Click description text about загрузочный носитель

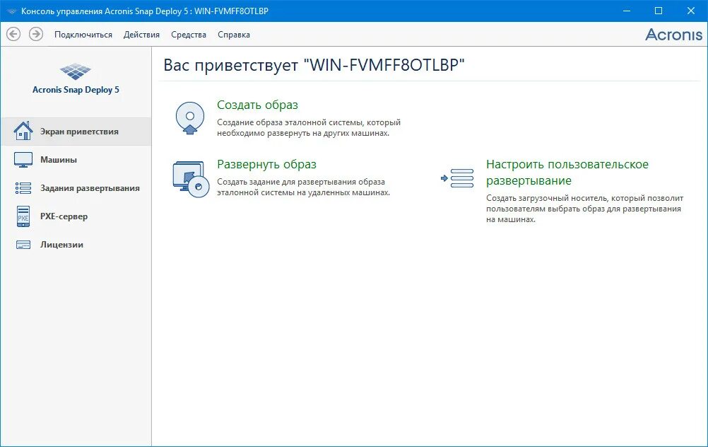(585, 209)
